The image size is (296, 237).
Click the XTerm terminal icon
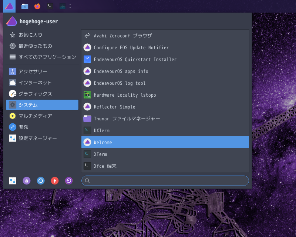(x=87, y=154)
